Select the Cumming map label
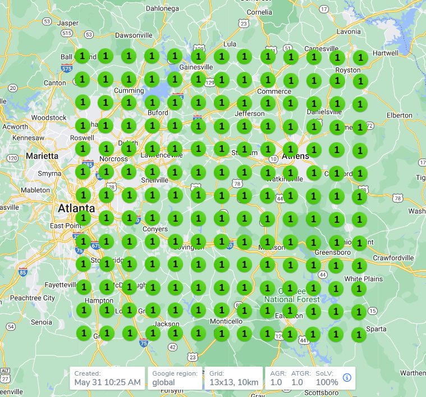Image resolution: width=426 pixels, height=397 pixels. coord(129,91)
